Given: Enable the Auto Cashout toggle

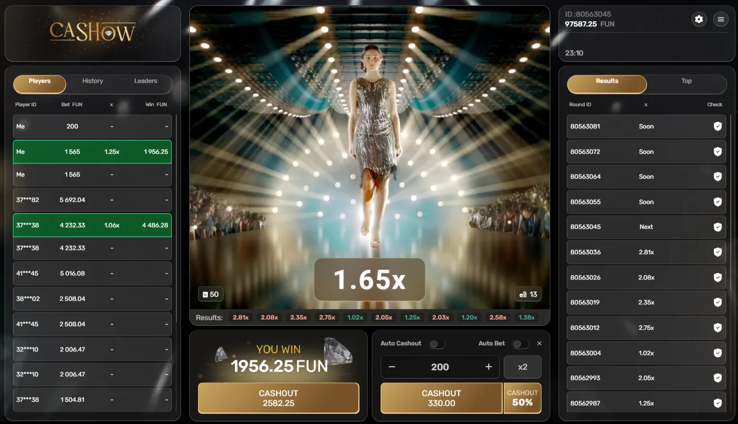Looking at the screenshot, I should 436,344.
